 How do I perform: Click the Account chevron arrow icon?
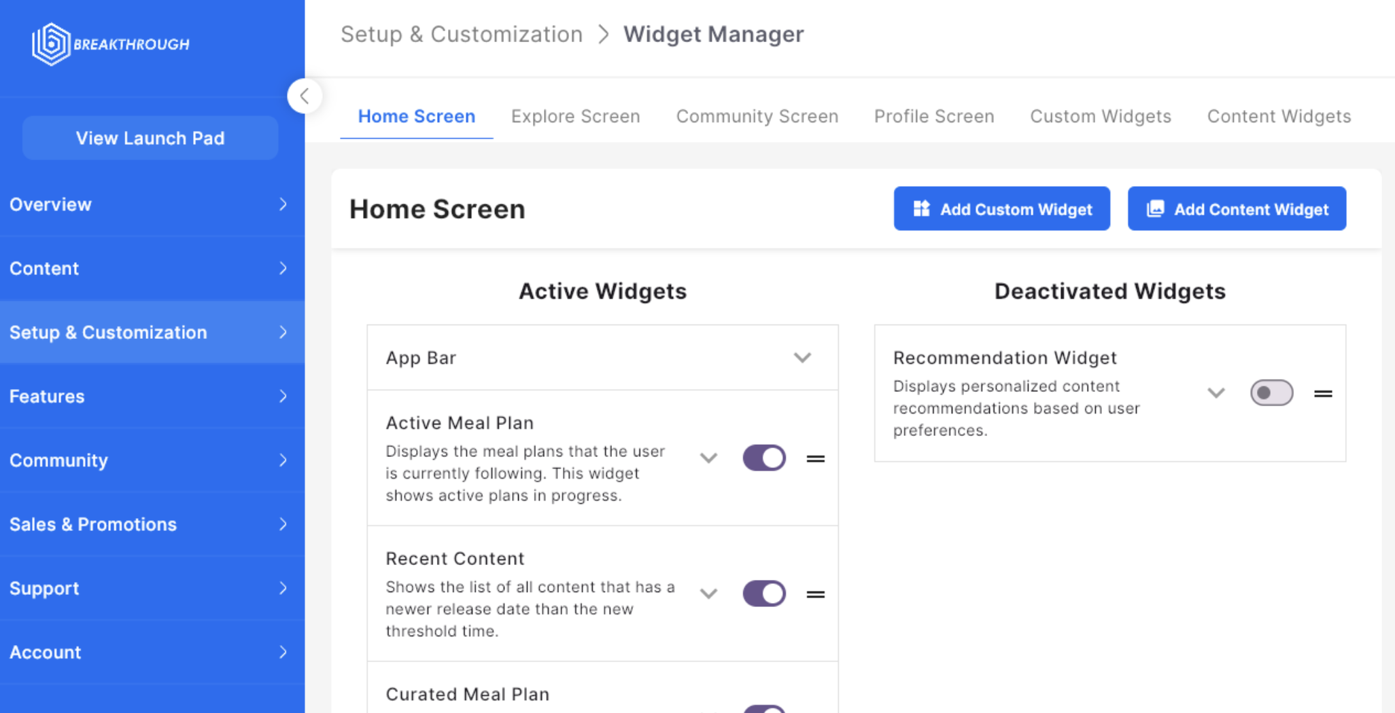tap(283, 652)
